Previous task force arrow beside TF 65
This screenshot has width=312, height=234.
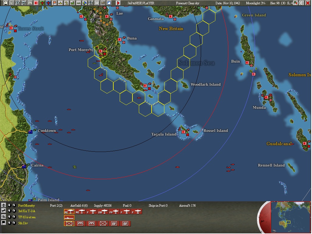point(9,217)
